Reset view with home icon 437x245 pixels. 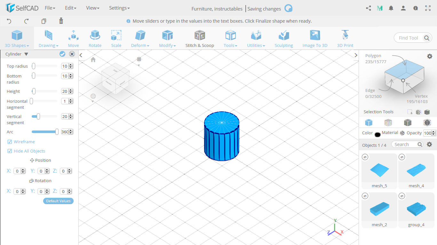click(x=93, y=60)
